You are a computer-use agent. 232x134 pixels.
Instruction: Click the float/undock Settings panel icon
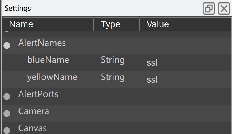pyautogui.click(x=209, y=9)
